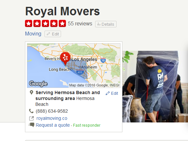The image size is (188, 141).
Task: Open the 55 reviews count
Action: click(x=80, y=23)
